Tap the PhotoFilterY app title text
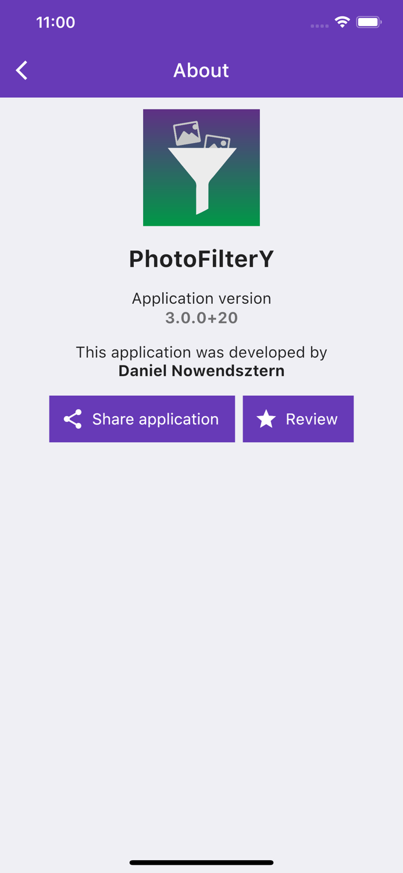 pos(201,258)
